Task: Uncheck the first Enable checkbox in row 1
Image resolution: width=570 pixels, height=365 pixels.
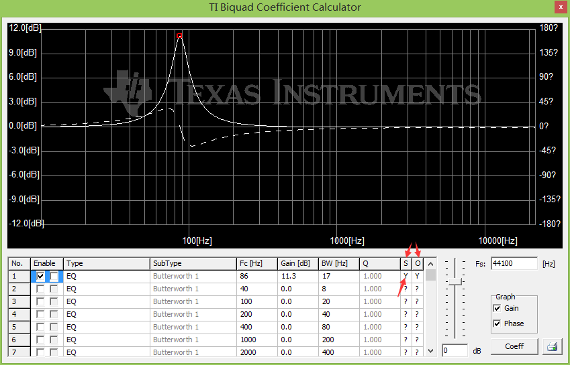Action: (x=40, y=276)
